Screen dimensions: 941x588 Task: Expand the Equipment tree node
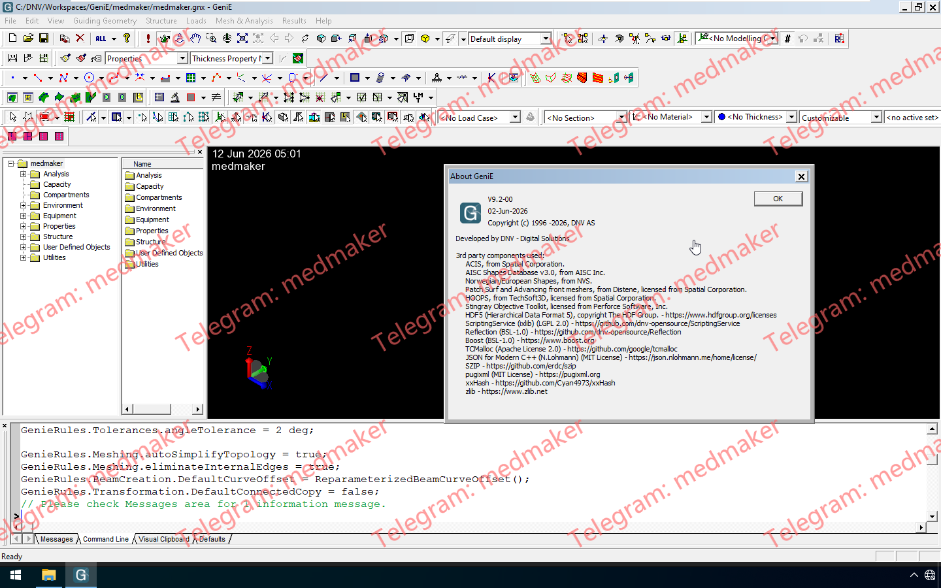pos(24,216)
